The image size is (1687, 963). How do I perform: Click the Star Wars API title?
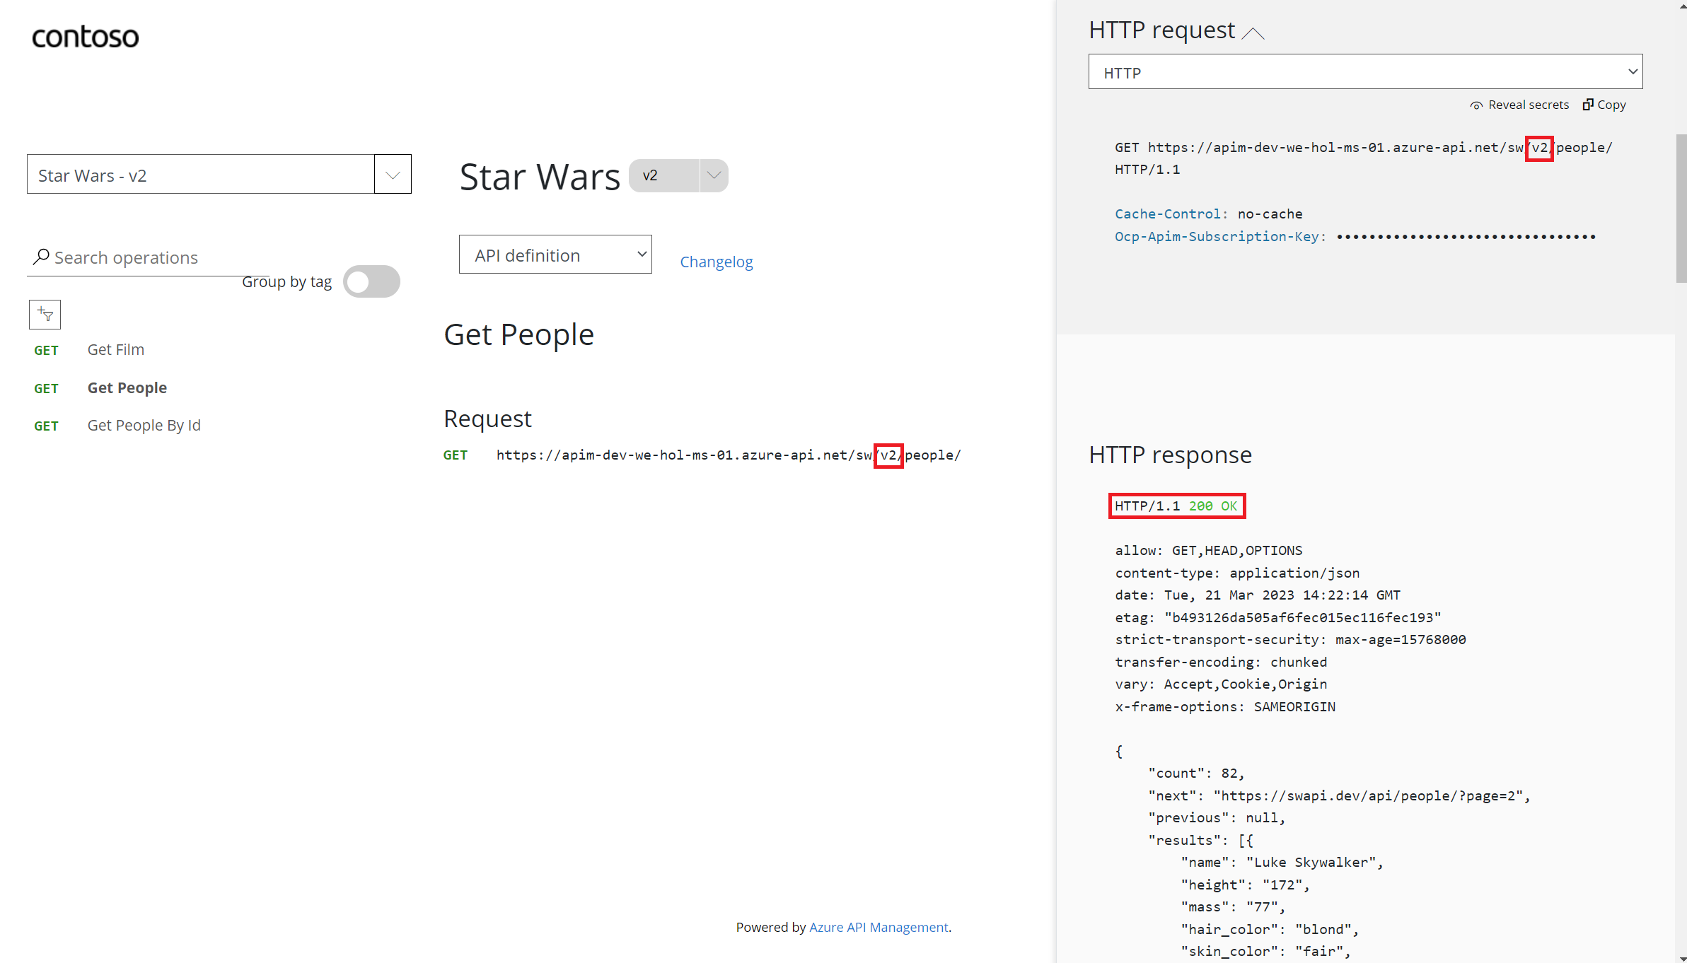(x=540, y=176)
